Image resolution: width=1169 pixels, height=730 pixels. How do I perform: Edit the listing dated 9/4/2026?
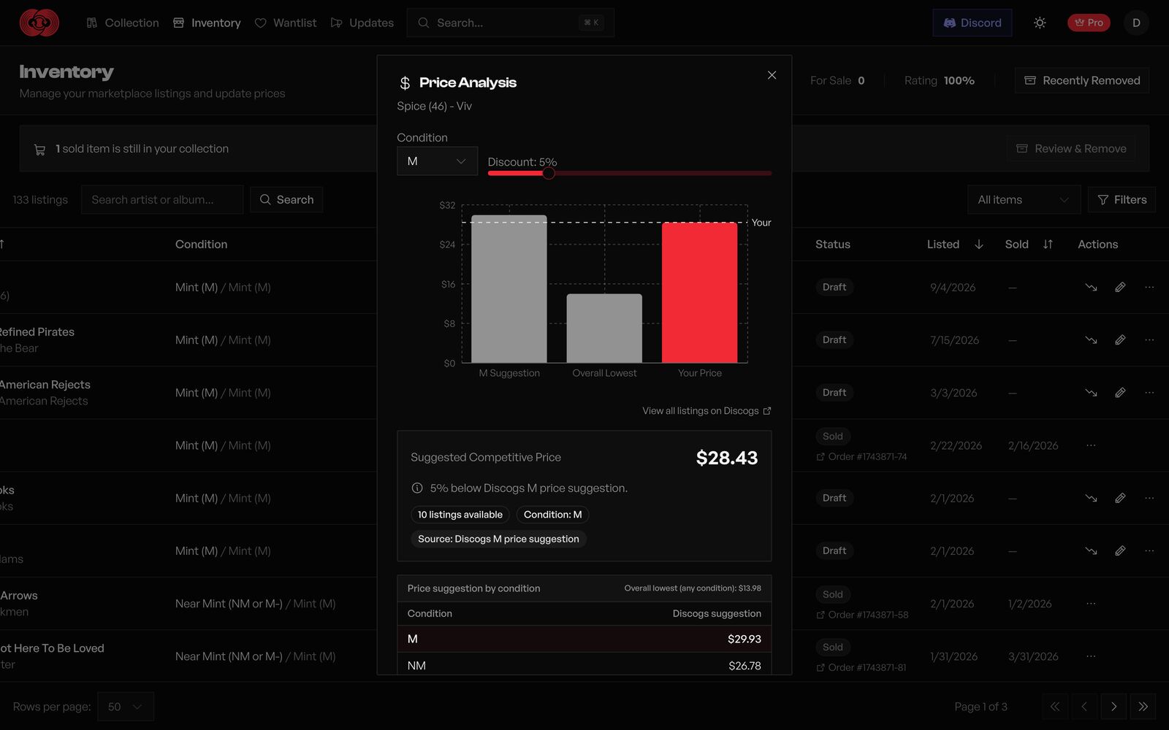click(1120, 288)
